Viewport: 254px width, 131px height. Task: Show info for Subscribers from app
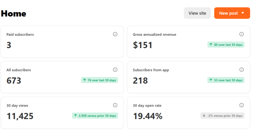[x=241, y=70]
